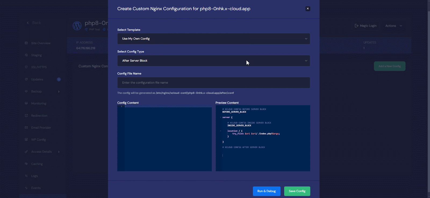Collapse the location block fold arrow in preview

(x=221, y=131)
